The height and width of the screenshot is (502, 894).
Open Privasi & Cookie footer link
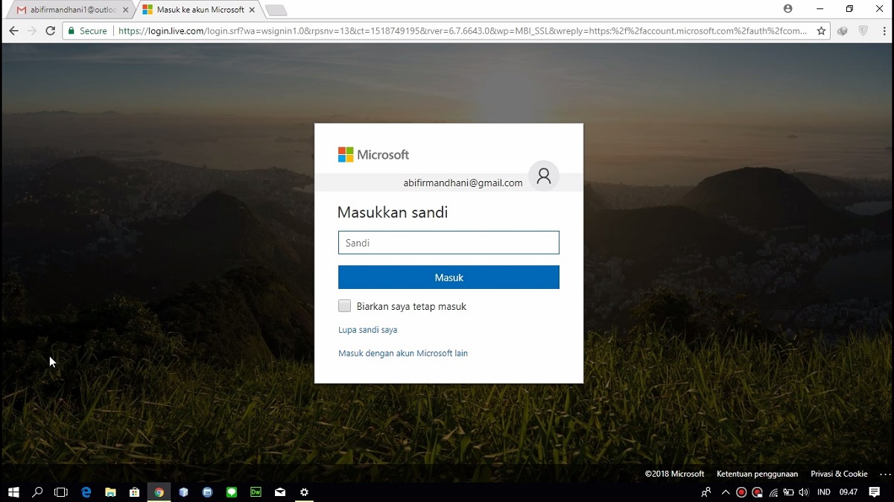tap(839, 474)
